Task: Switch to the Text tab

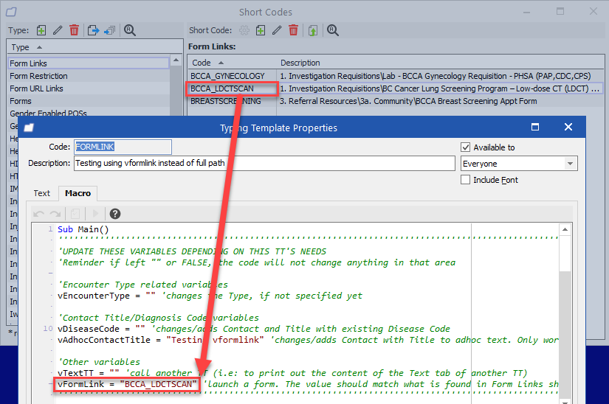Action: pyautogui.click(x=42, y=193)
